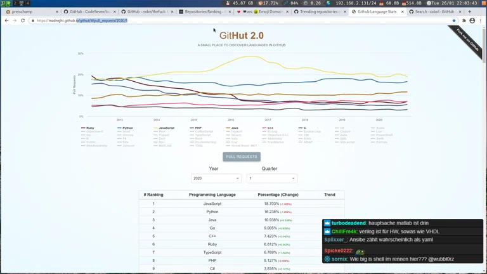Open the Quarter dropdown showing 1
487x274 pixels.
pyautogui.click(x=271, y=178)
